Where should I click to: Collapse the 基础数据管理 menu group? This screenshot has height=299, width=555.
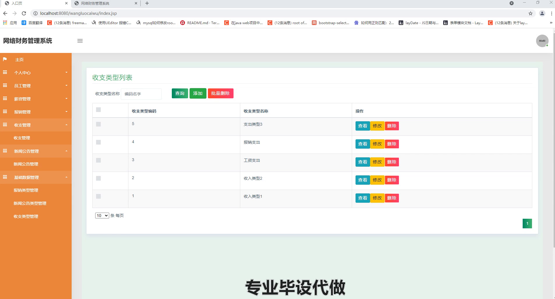(36, 177)
